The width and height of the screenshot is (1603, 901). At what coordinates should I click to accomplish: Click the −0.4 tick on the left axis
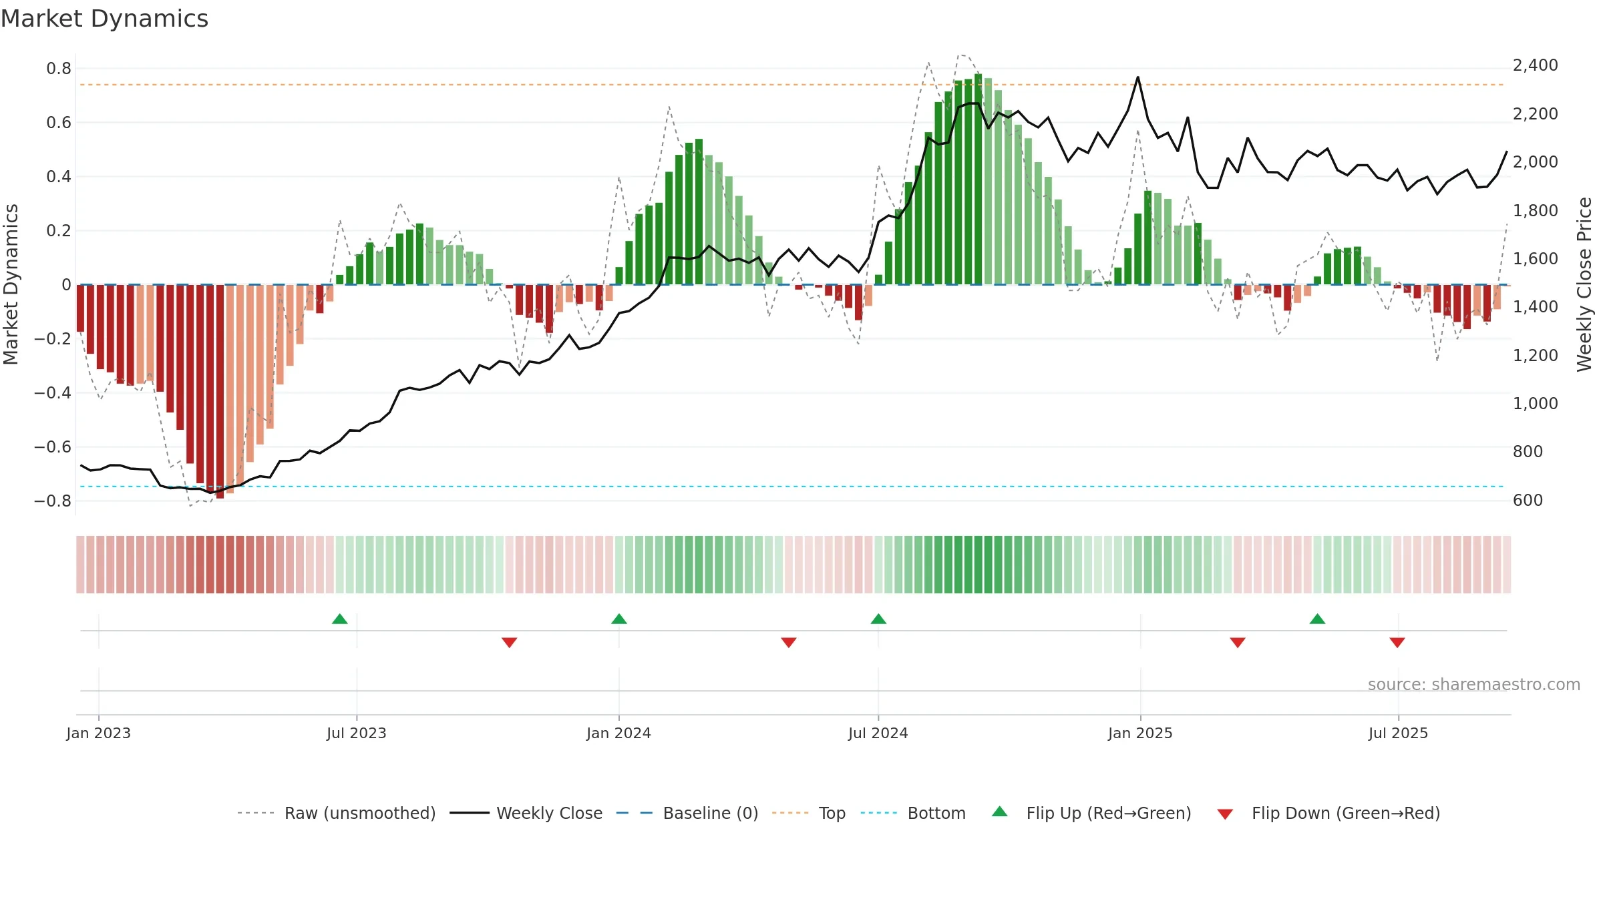(53, 393)
